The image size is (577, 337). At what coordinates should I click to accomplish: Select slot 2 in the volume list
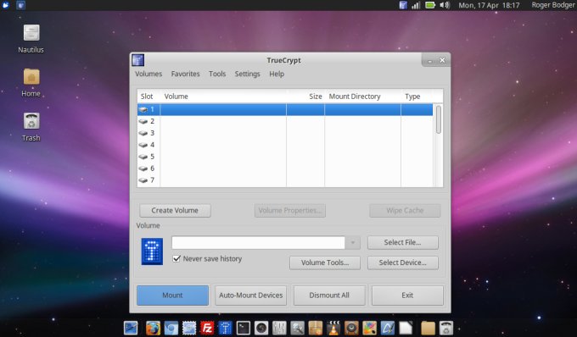pos(285,121)
